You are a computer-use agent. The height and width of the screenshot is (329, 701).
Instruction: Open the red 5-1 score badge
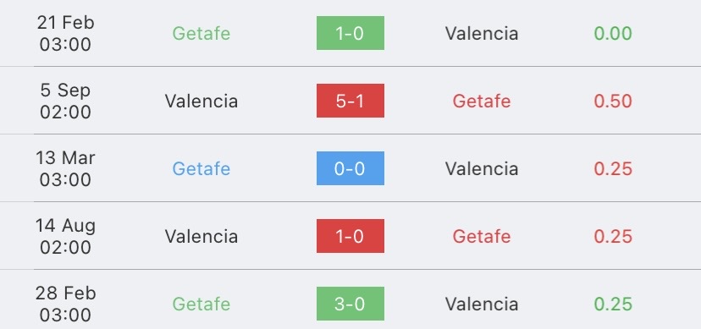tap(350, 101)
